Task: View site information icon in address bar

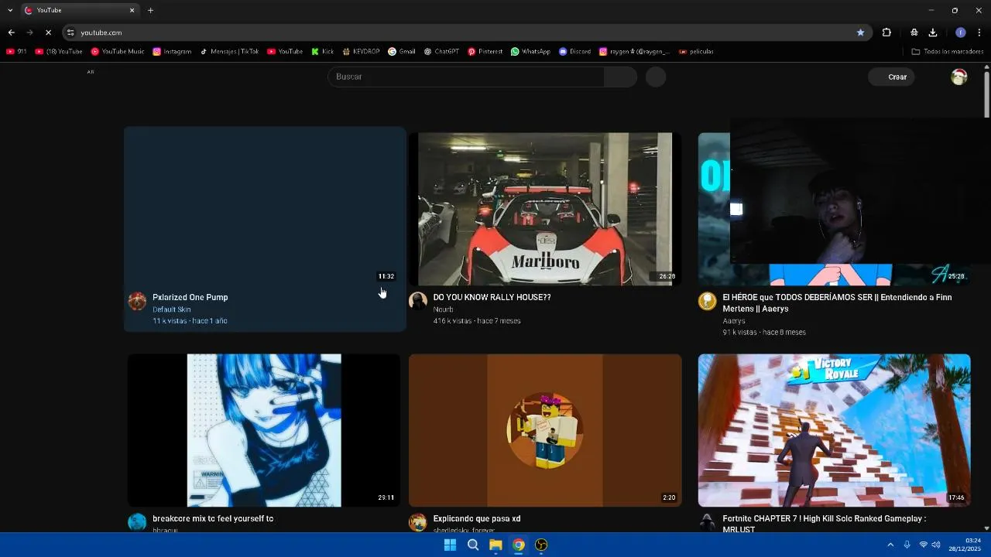Action: pos(70,32)
